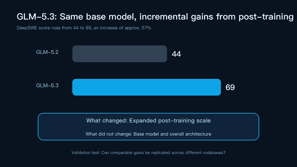
Task: Click the GLM-5.2 row label
Action: tap(47, 52)
